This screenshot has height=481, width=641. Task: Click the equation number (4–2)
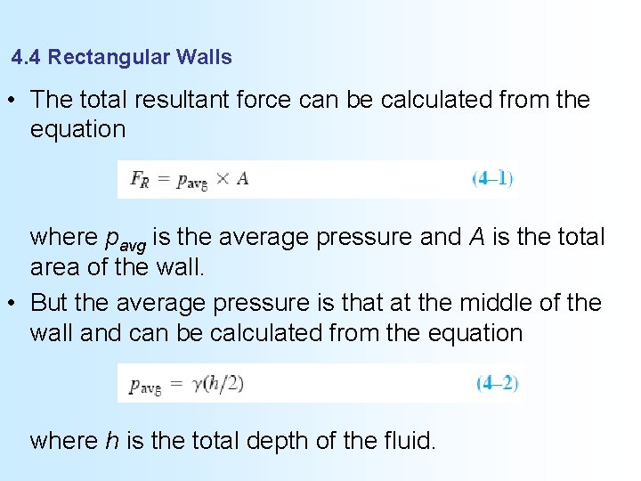(x=497, y=383)
